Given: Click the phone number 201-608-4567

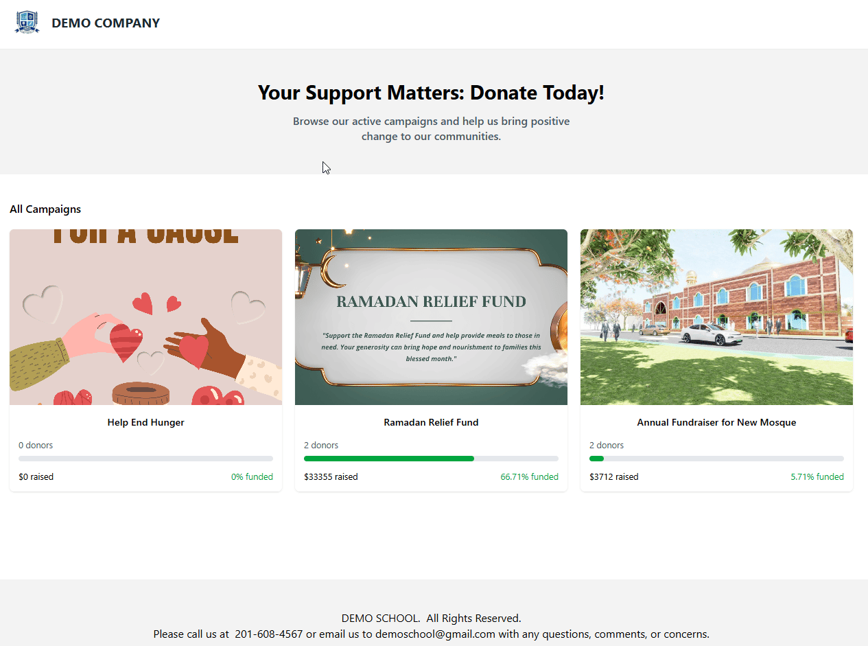Looking at the screenshot, I should pos(268,634).
